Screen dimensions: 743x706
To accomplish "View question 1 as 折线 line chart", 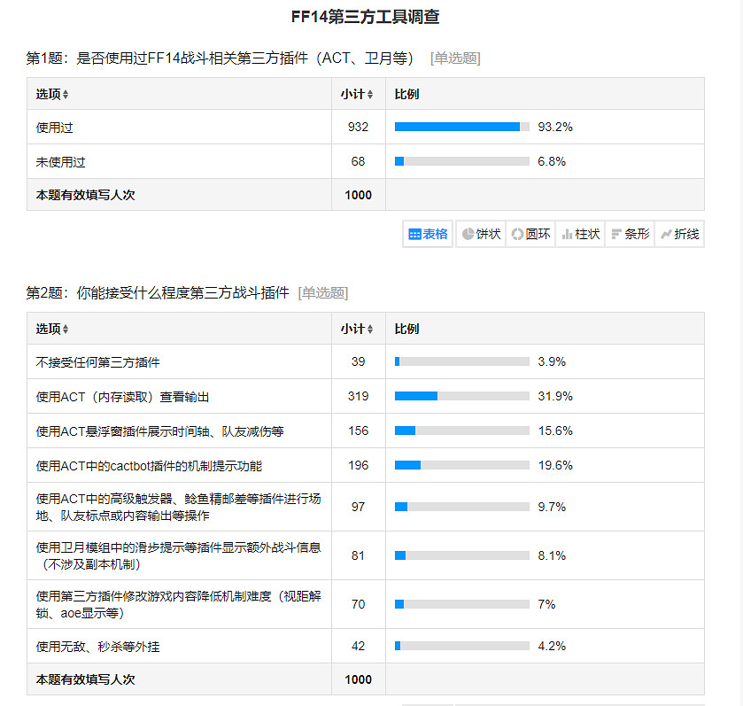I will point(679,234).
